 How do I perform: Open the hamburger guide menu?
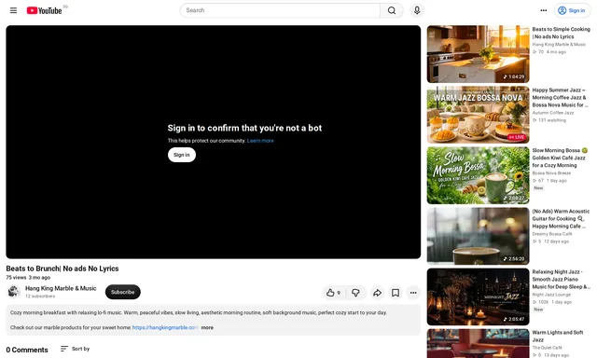click(13, 10)
